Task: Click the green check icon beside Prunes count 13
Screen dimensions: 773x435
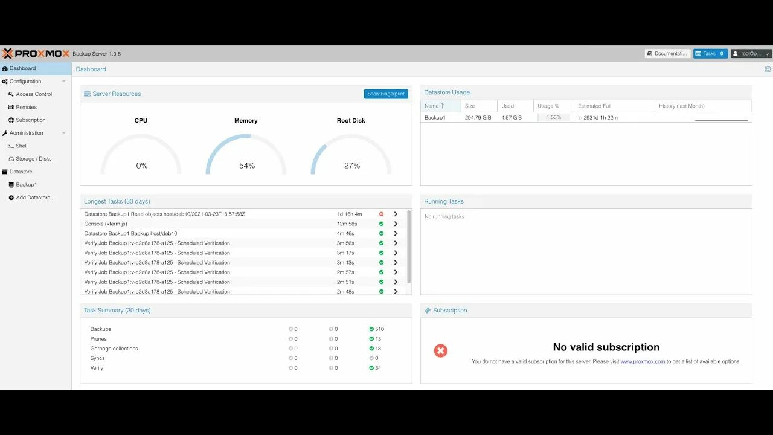Action: pos(371,339)
